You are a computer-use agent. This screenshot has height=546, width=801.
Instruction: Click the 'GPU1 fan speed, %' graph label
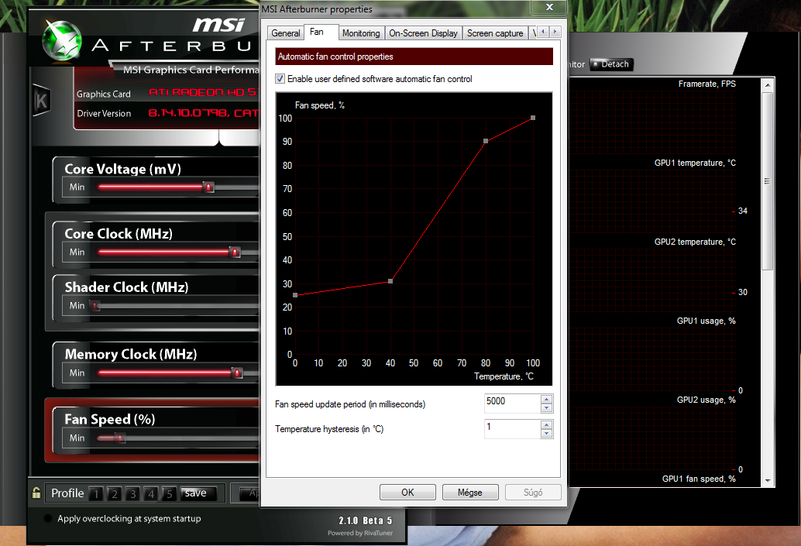pos(699,479)
